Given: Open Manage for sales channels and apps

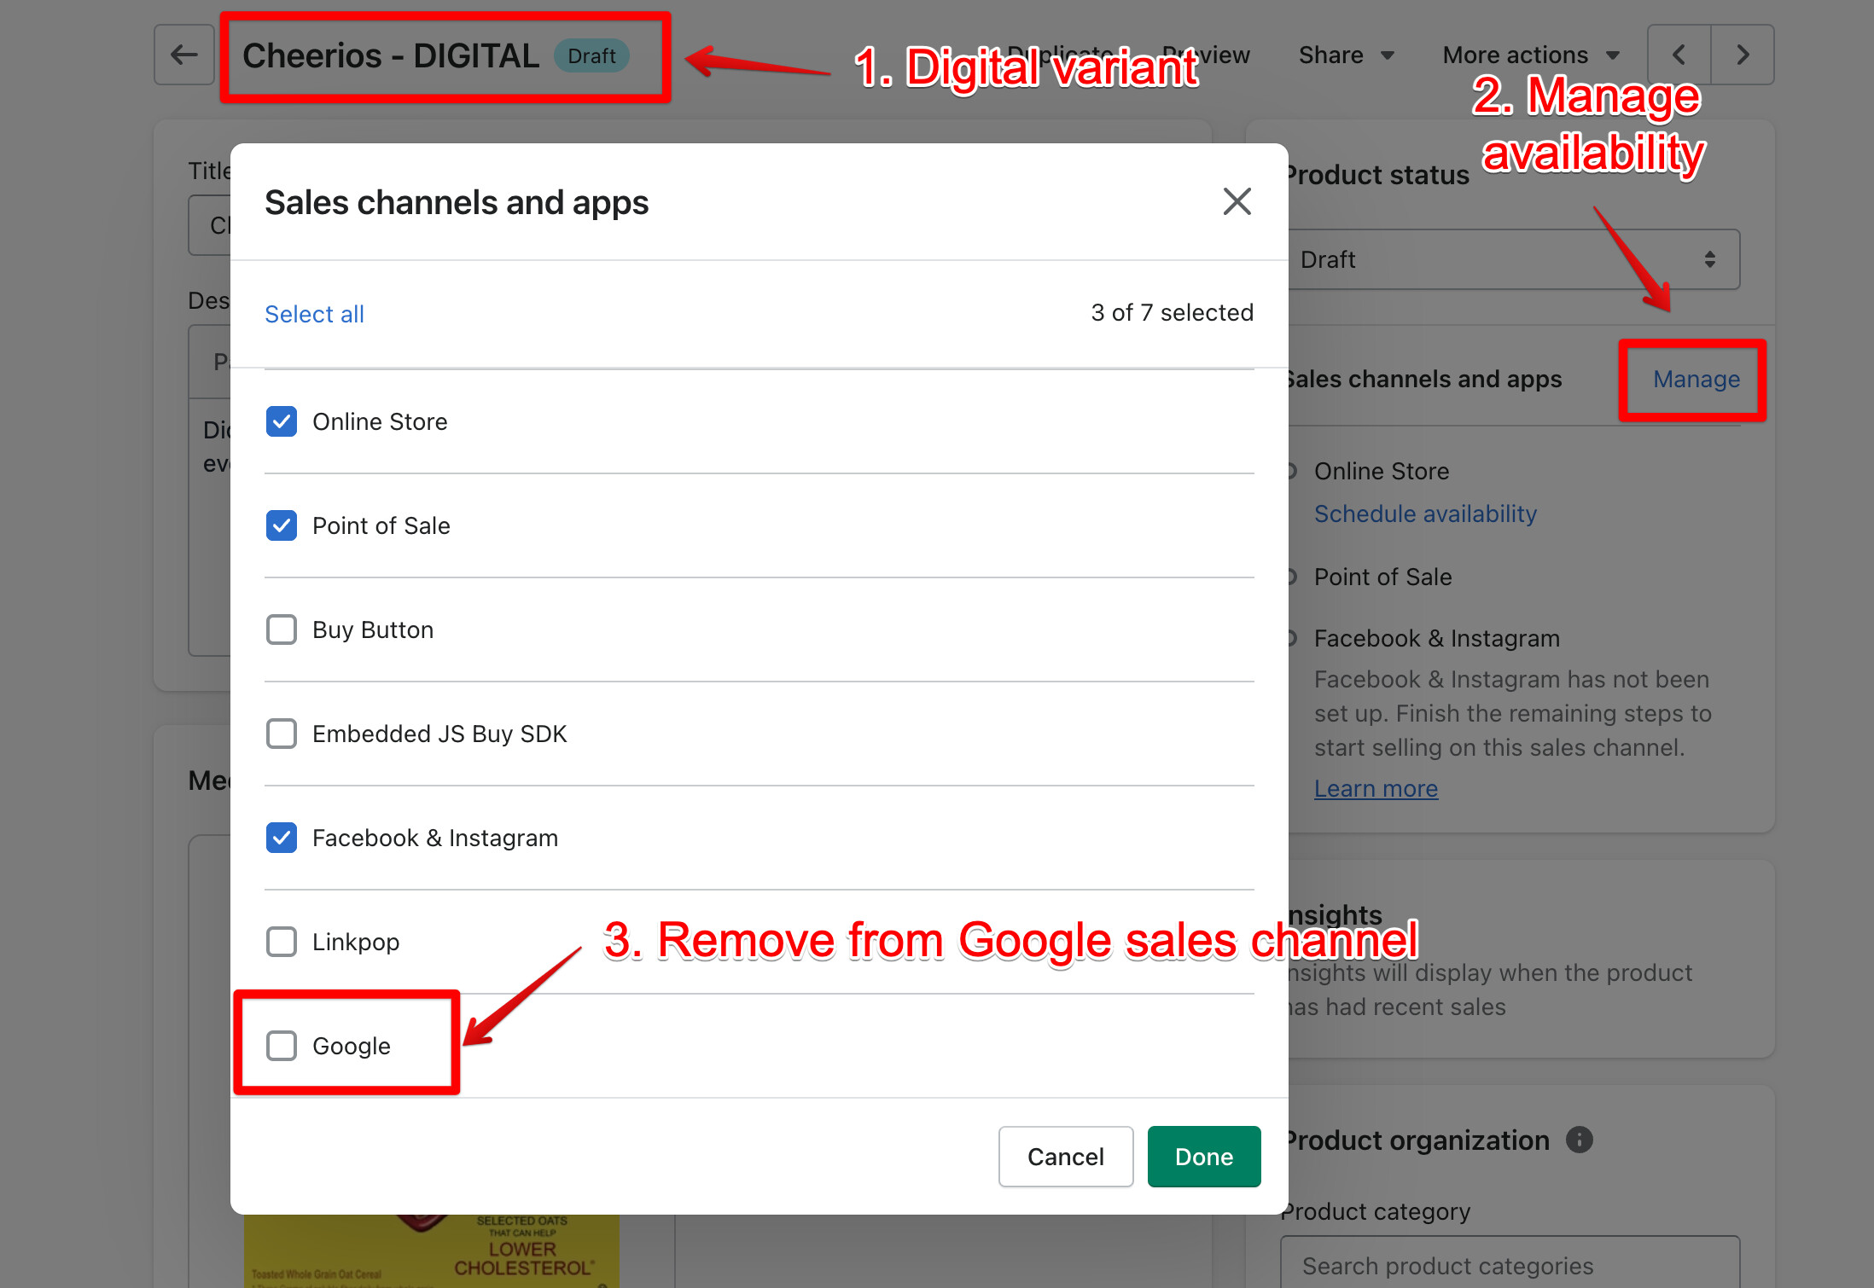Looking at the screenshot, I should (1696, 380).
